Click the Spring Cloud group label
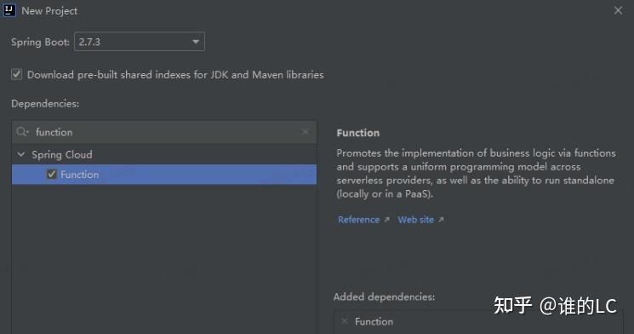Viewport: 634px width, 334px height. point(62,155)
